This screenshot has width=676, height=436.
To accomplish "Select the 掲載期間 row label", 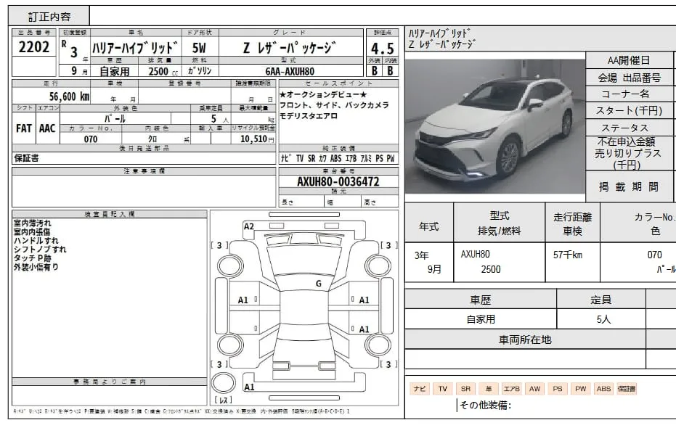I will 628,186.
